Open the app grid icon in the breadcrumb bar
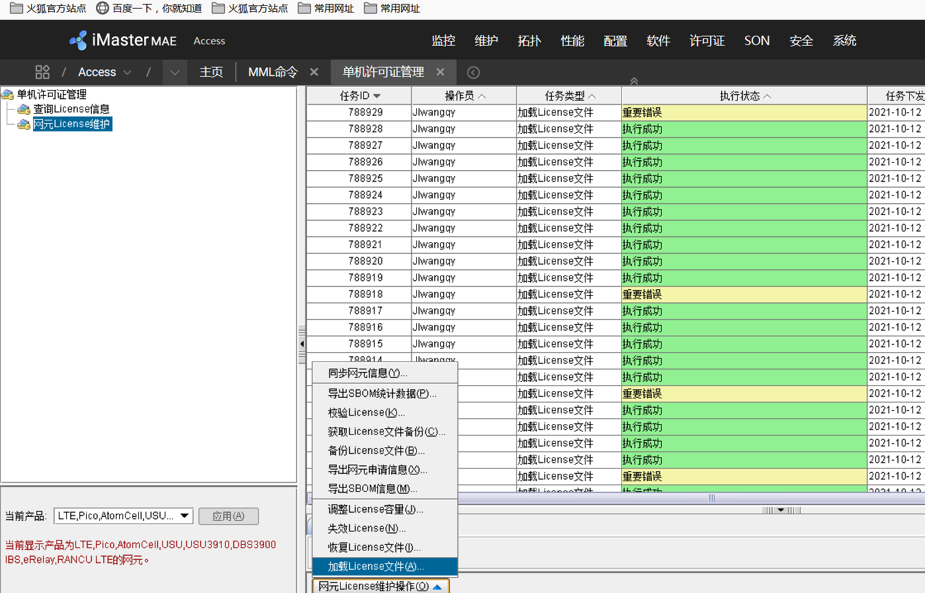Screen dimensions: 925x593 click(42, 71)
